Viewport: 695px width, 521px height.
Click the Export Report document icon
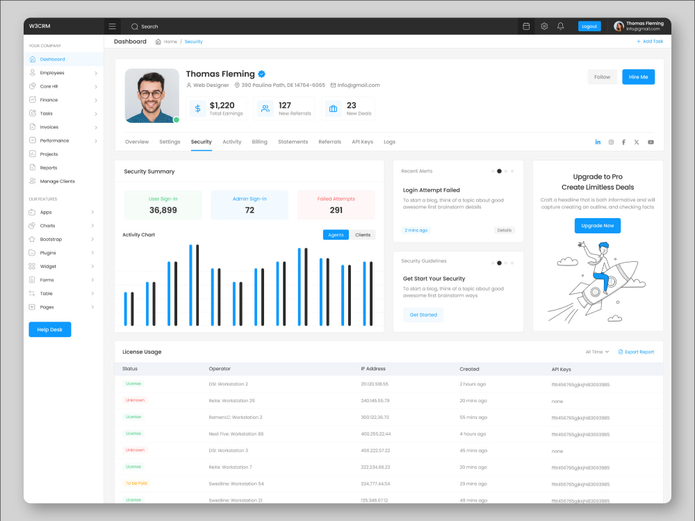621,352
